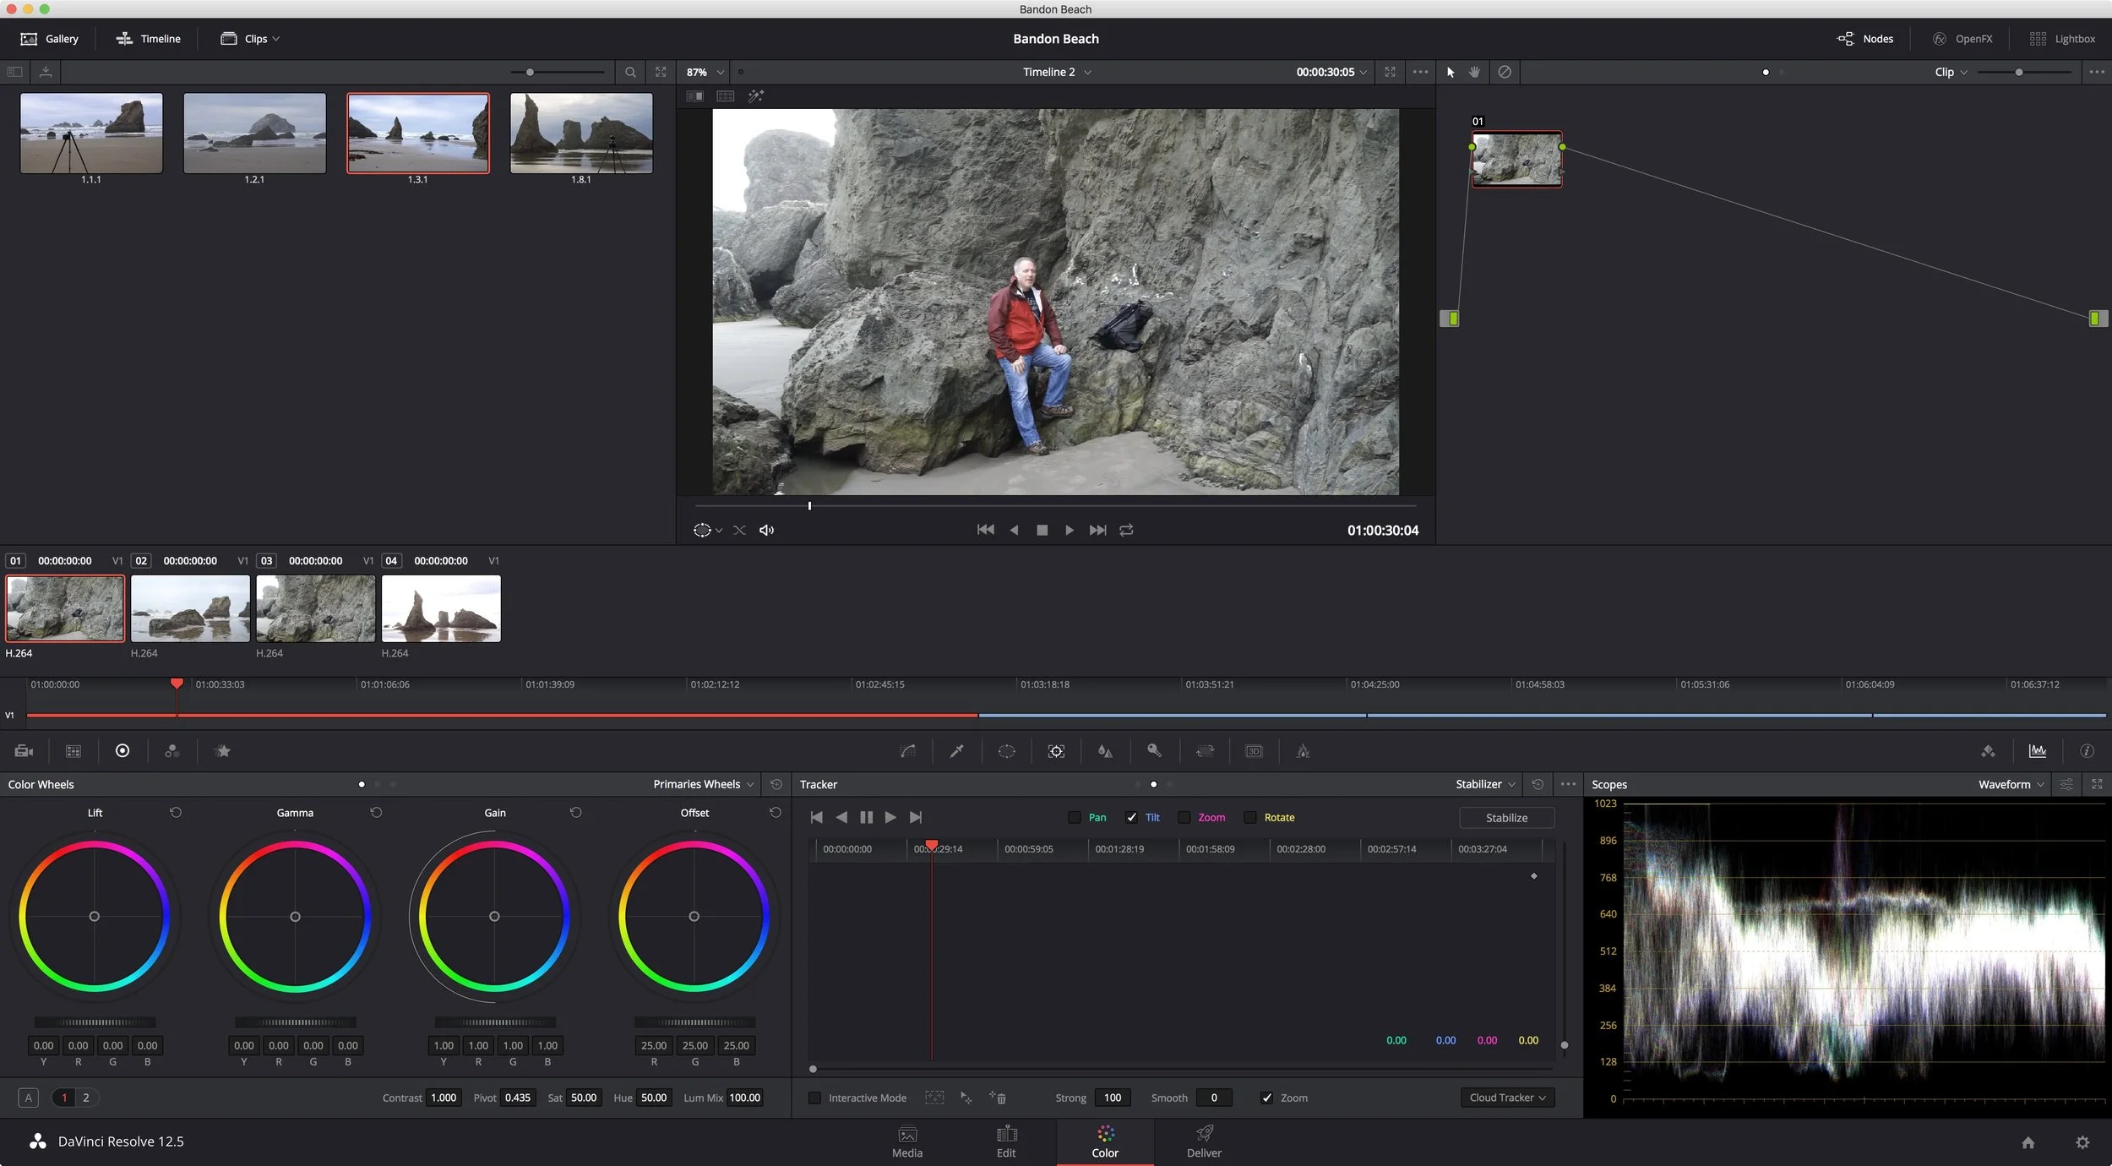Switch to color wheels page 2
This screenshot has height=1166, width=2112.
[x=86, y=1098]
